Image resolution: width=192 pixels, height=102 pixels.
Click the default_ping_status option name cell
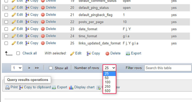tap(94, 8)
